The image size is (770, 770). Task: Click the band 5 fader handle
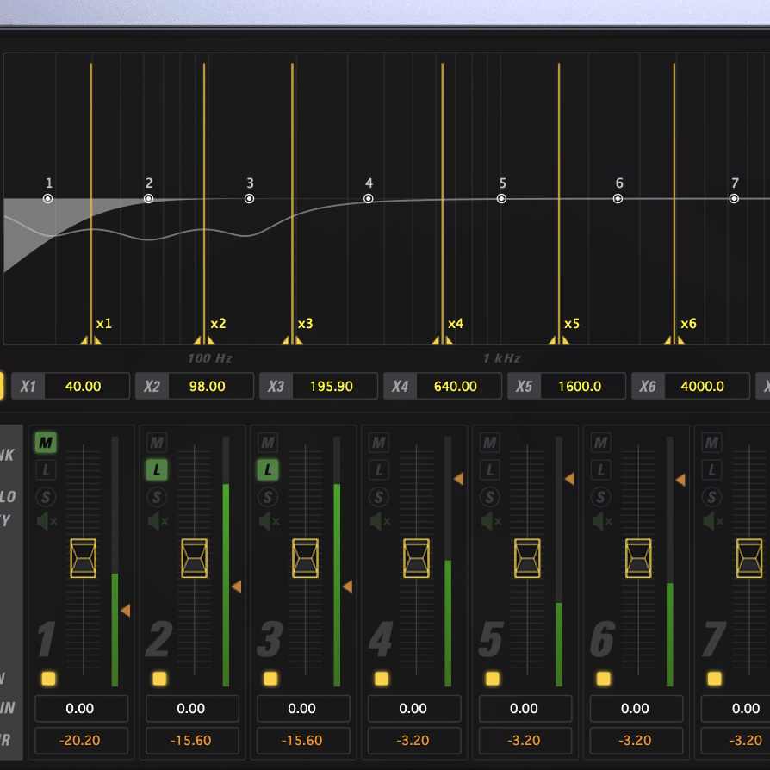[x=527, y=558]
